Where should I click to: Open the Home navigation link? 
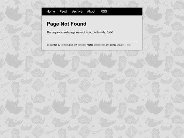pyautogui.click(x=51, y=12)
